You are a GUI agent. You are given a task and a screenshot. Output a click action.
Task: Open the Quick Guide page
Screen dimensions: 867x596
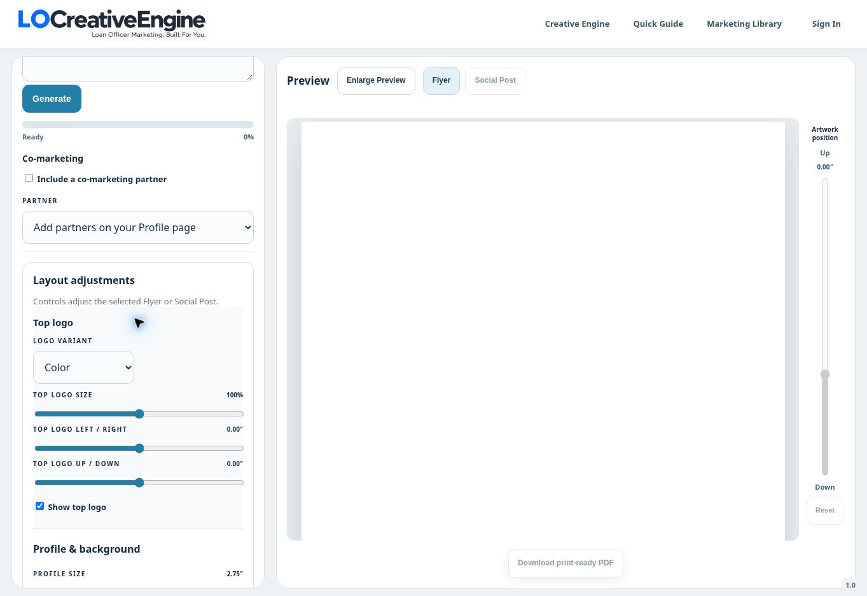[658, 24]
